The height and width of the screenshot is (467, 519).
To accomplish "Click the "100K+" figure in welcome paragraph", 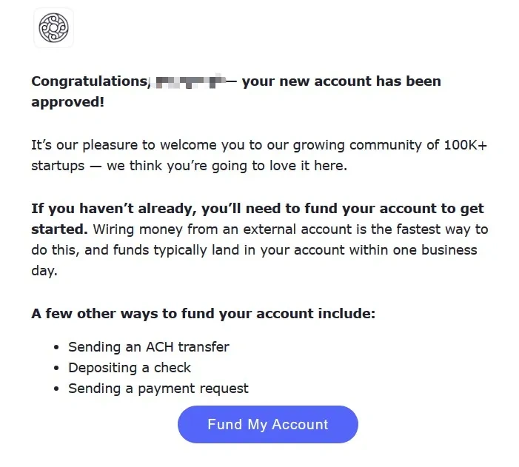I will click(x=466, y=144).
